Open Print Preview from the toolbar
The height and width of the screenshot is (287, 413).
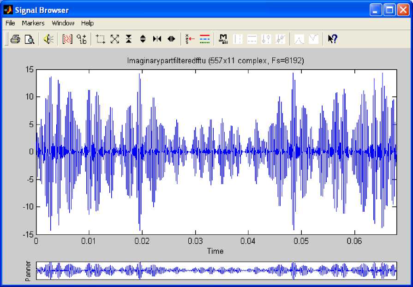[x=29, y=39]
